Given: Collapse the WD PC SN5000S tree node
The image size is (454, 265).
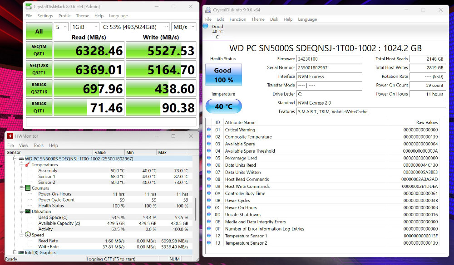Looking at the screenshot, I should (15, 159).
